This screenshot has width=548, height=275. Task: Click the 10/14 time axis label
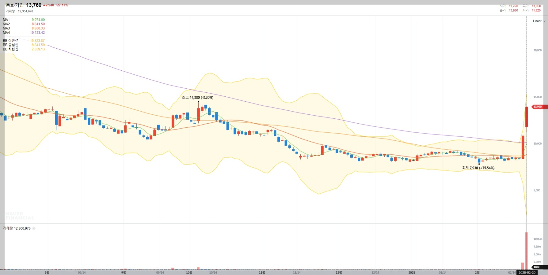(x=213, y=273)
